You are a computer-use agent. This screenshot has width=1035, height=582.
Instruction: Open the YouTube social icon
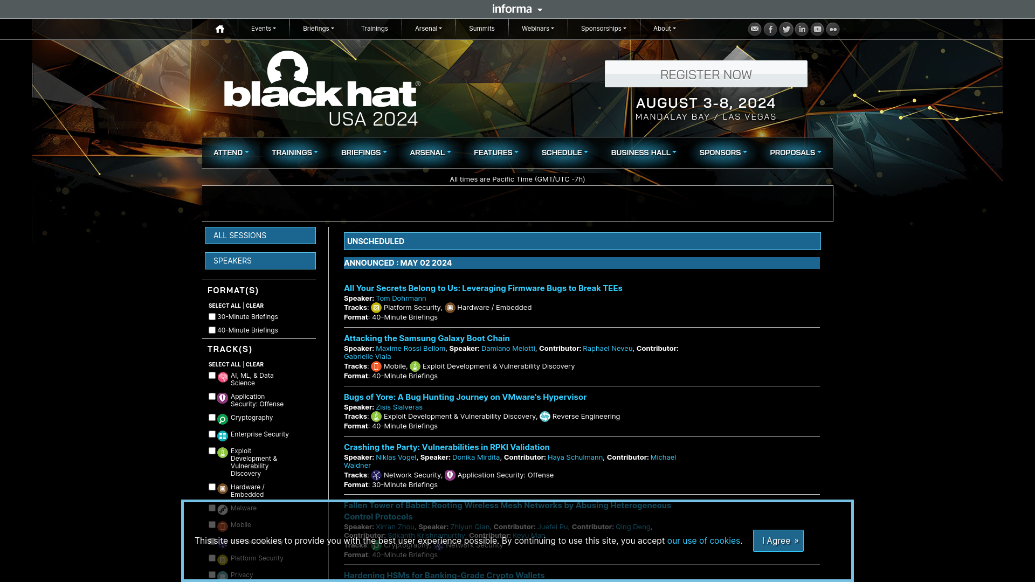coord(817,29)
